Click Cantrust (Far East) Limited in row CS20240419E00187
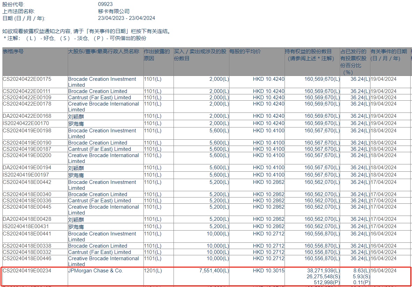 point(100,149)
